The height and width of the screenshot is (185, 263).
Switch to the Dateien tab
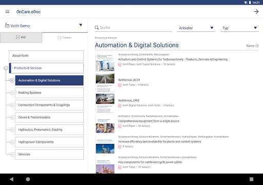pos(65,38)
